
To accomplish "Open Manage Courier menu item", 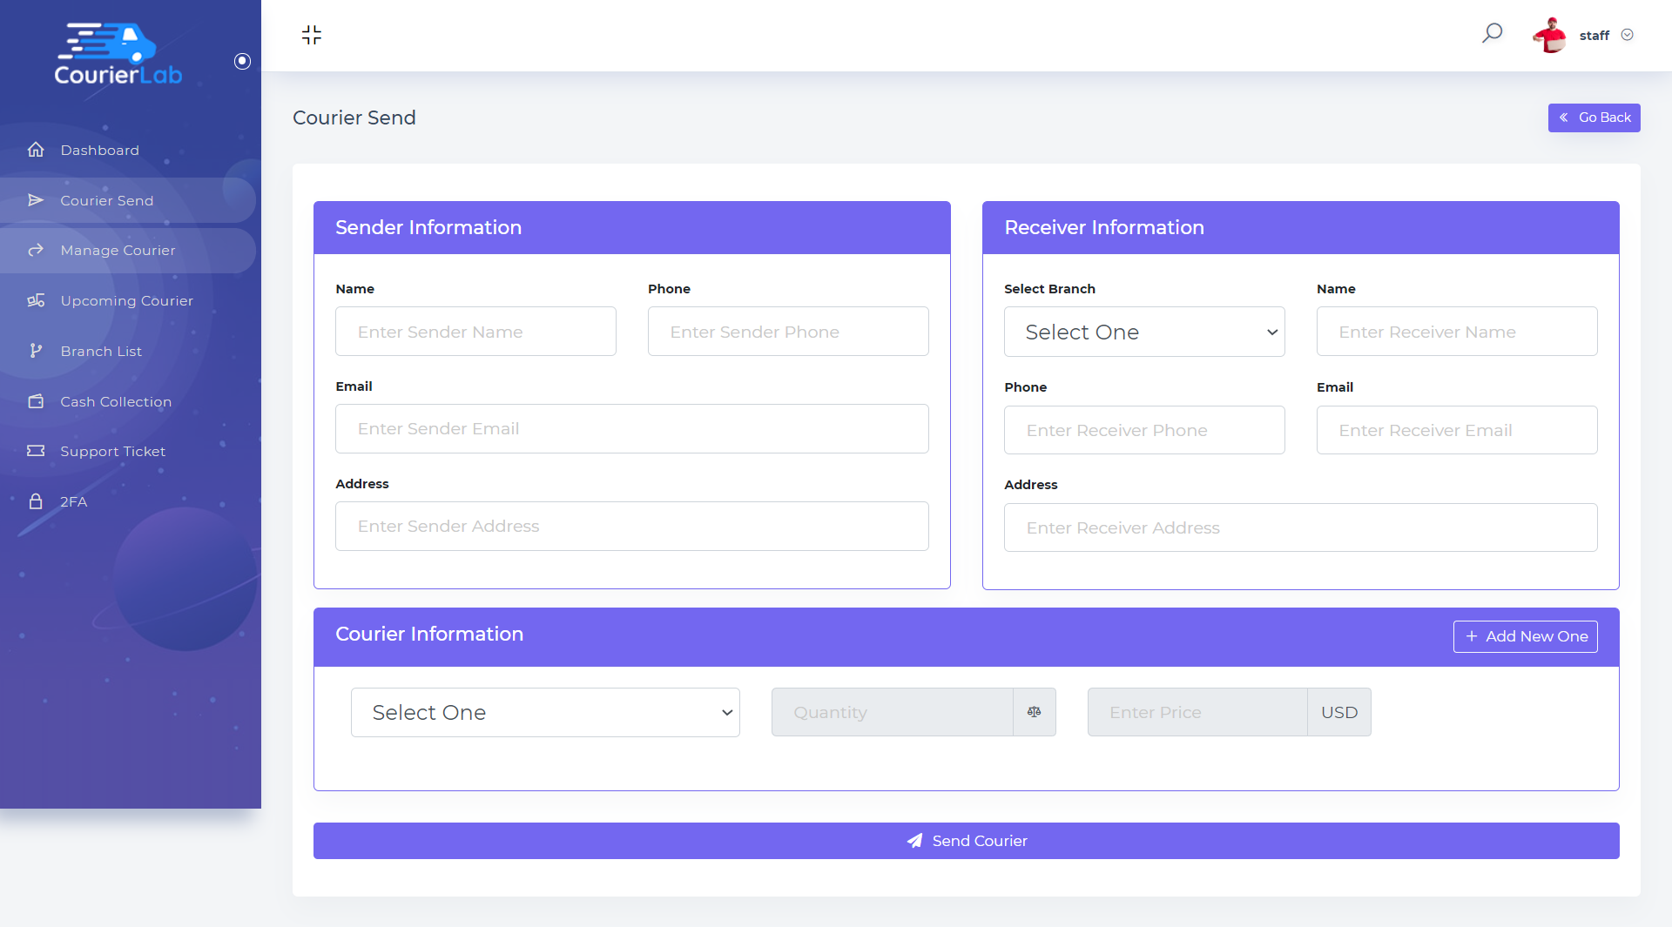I will (x=128, y=251).
